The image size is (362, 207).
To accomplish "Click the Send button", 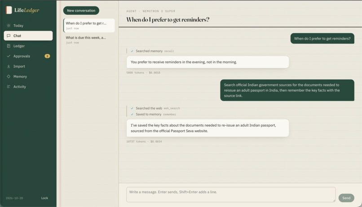I will [346, 198].
